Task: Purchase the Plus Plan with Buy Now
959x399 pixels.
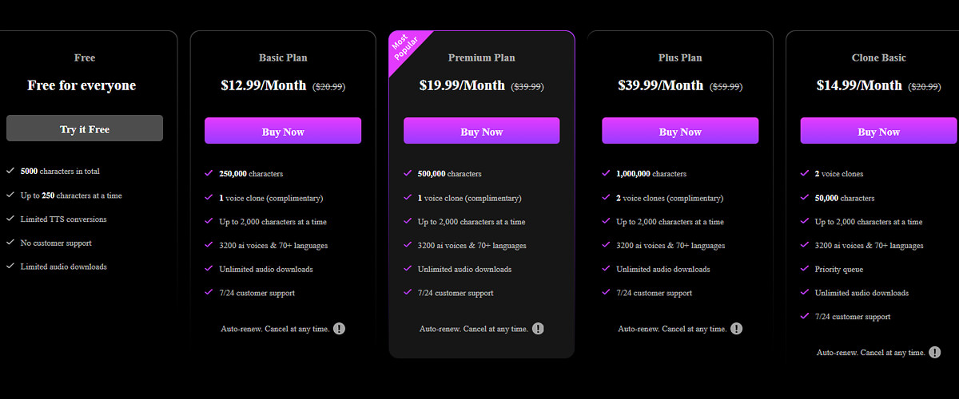Action: [680, 131]
